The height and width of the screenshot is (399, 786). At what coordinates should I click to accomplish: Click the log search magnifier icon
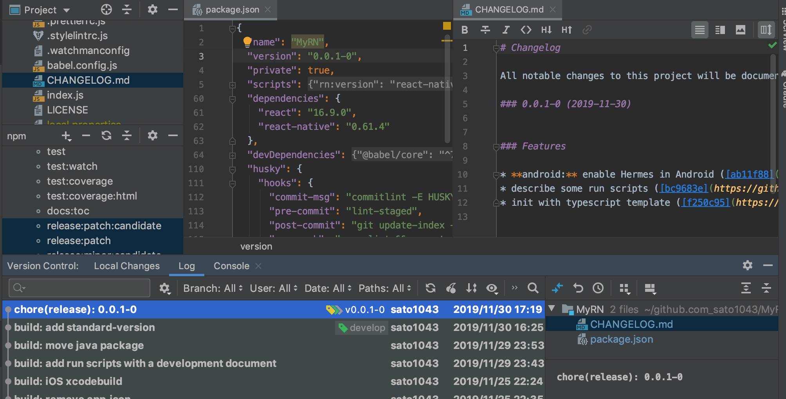pyautogui.click(x=533, y=288)
